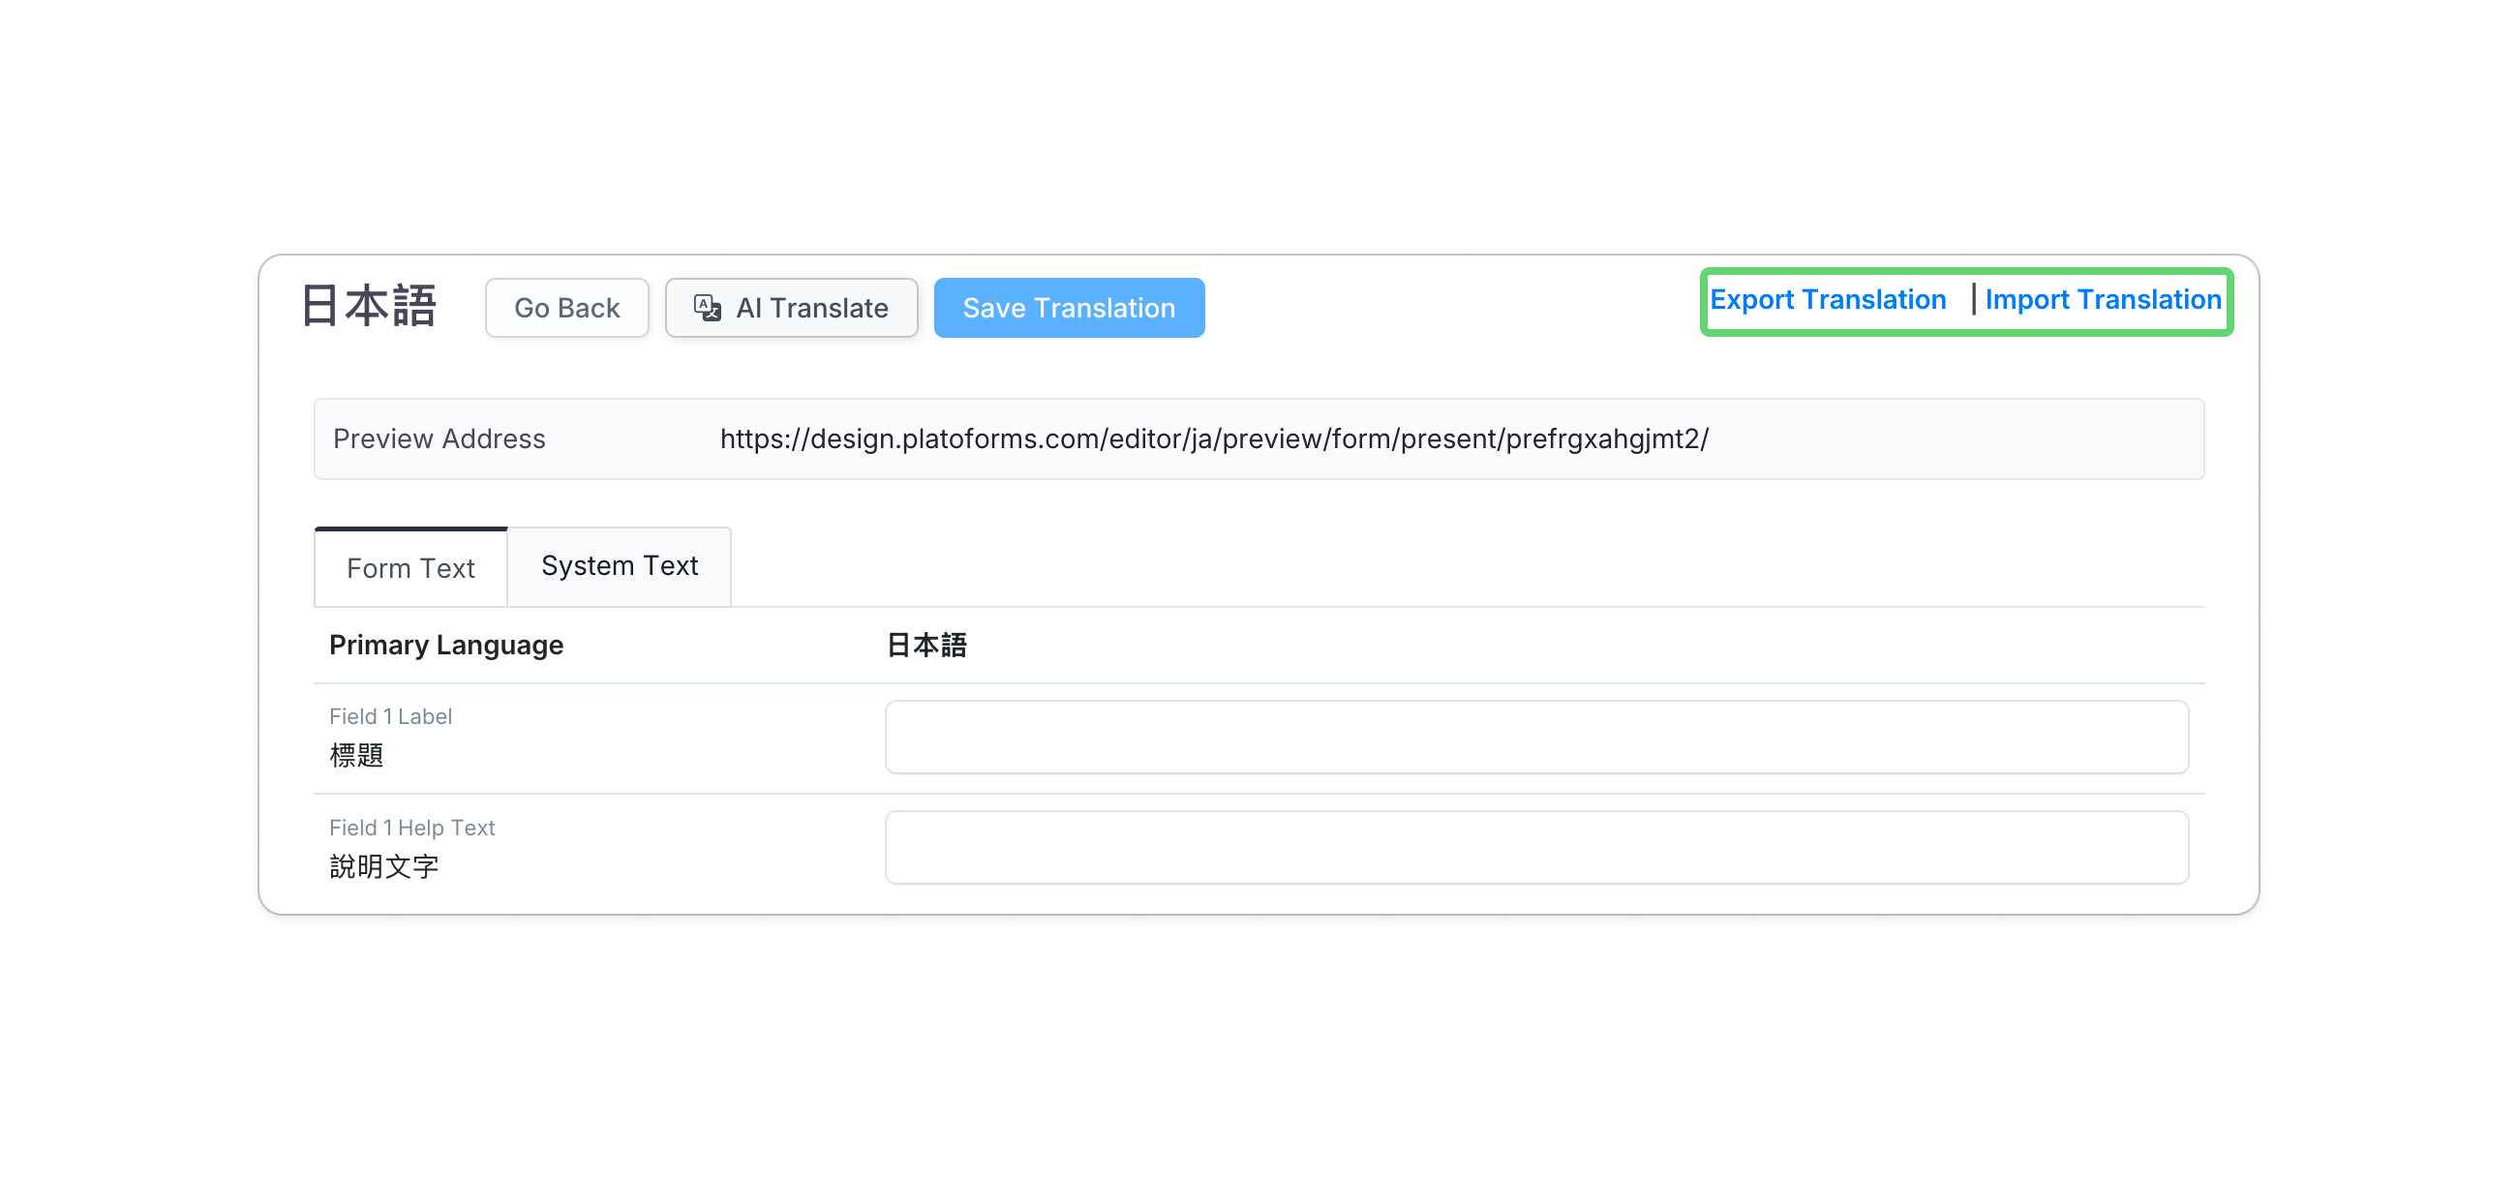Switch to the Form Text tab
2518x1177 pixels.
(x=410, y=568)
